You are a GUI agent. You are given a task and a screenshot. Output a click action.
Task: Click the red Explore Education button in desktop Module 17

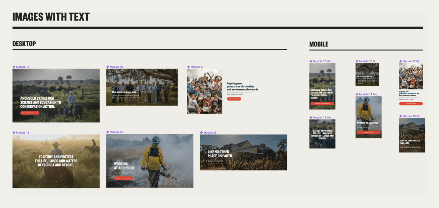(x=234, y=99)
